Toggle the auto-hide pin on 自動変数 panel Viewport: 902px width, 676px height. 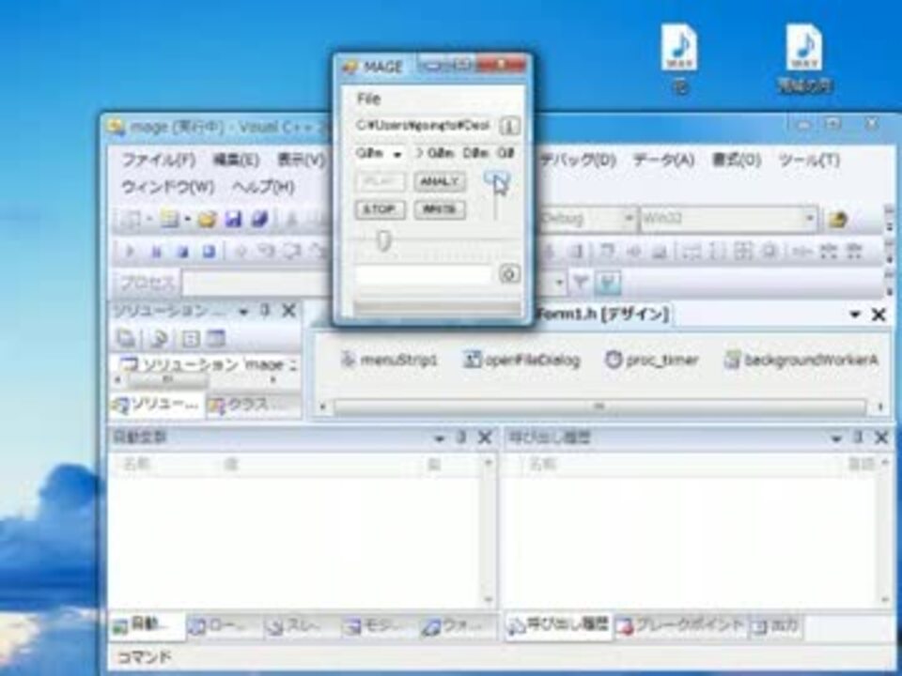click(x=460, y=438)
